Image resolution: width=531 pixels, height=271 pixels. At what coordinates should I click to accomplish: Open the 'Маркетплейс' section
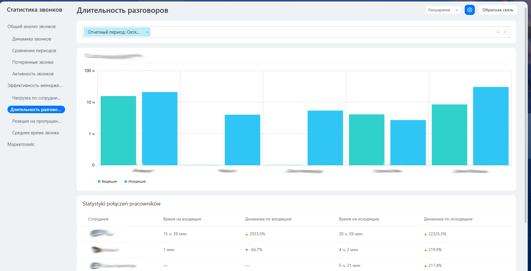pyautogui.click(x=21, y=144)
